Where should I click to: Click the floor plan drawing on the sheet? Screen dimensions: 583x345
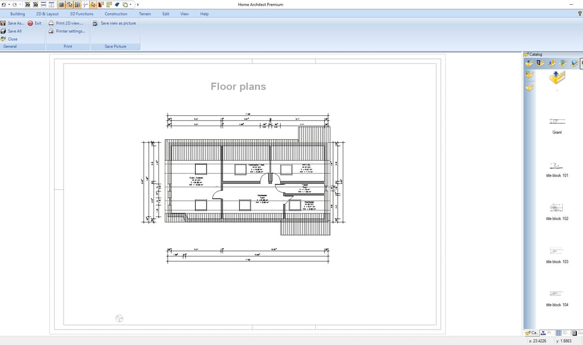[243, 189]
